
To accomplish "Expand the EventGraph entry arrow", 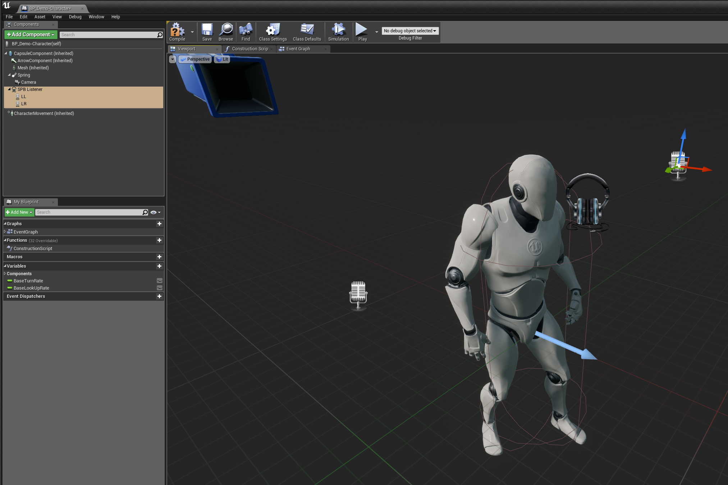I will (x=5, y=232).
